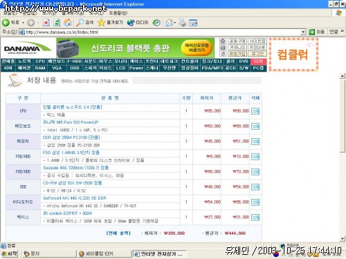346x259 pixels.
Task: Click the 로그인 button
Action: (x=257, y=54)
